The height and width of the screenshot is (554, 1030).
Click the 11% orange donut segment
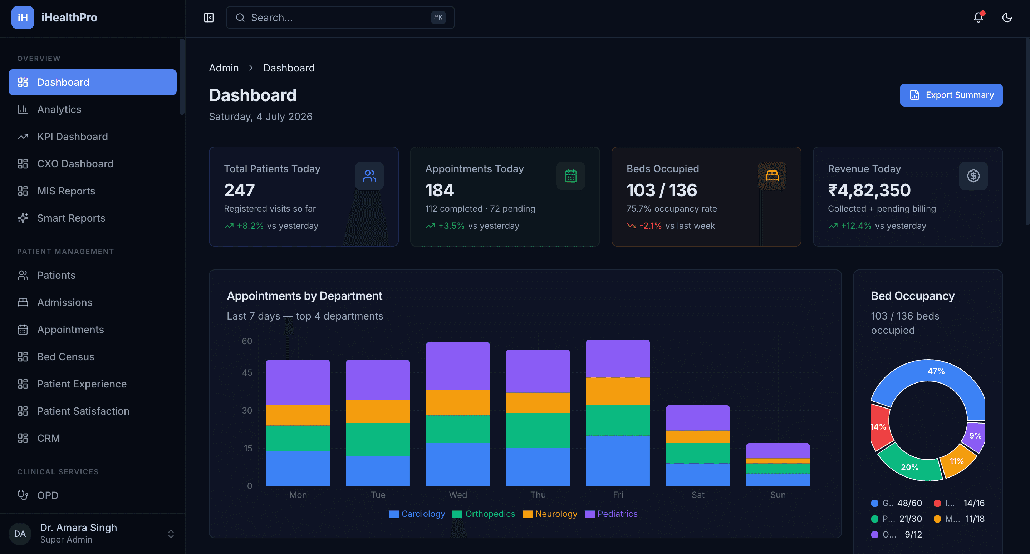(x=956, y=461)
